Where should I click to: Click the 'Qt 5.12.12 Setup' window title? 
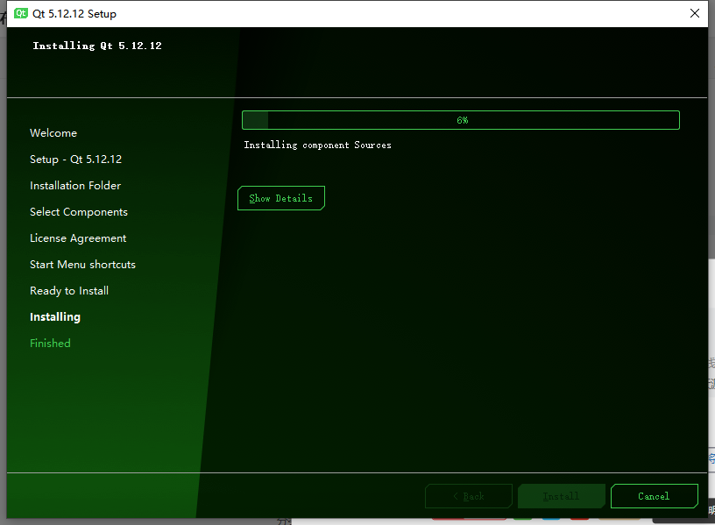pos(74,14)
